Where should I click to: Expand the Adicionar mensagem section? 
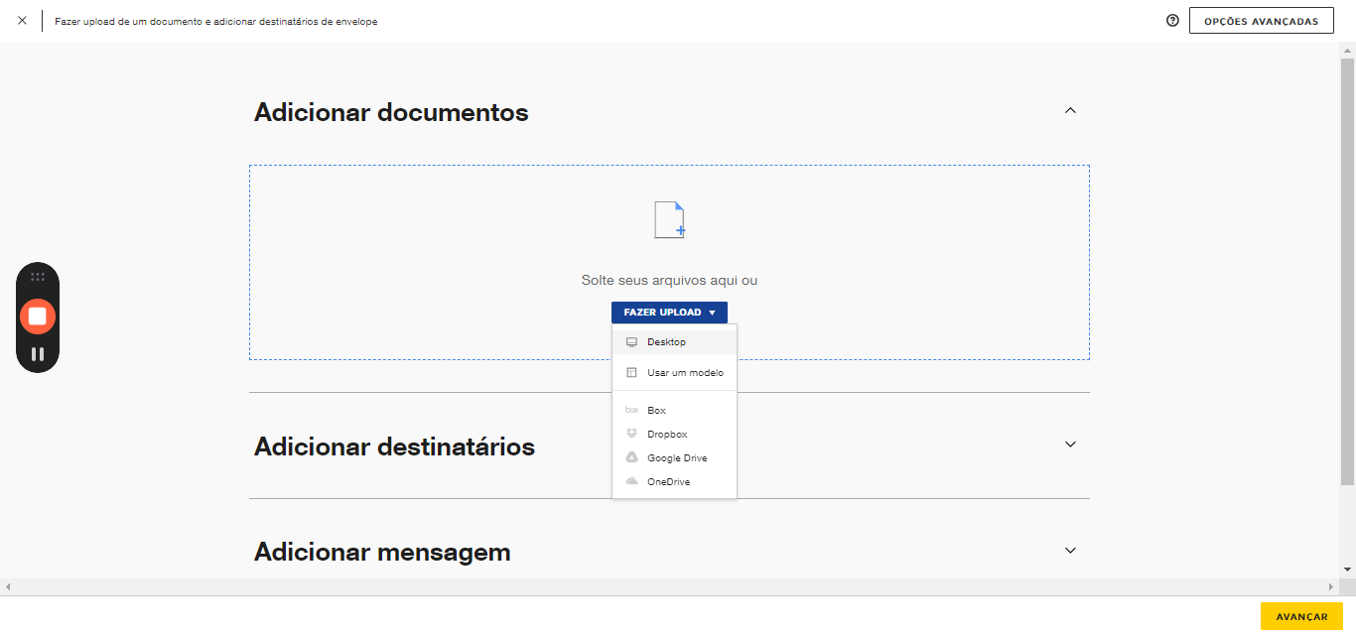[1070, 551]
